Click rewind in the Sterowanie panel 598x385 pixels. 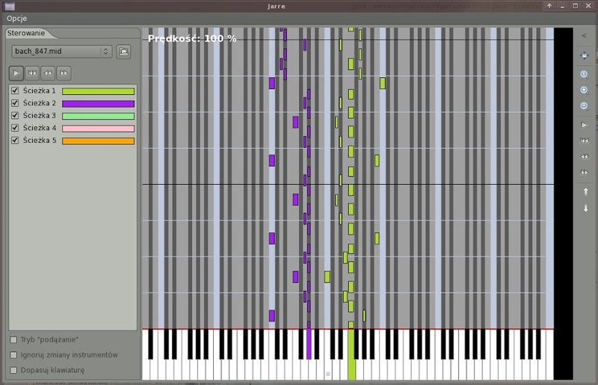coord(48,73)
